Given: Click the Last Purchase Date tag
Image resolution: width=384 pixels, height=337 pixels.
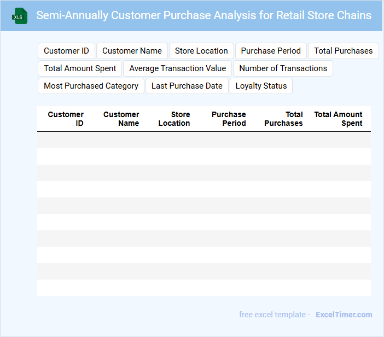Looking at the screenshot, I should [187, 86].
